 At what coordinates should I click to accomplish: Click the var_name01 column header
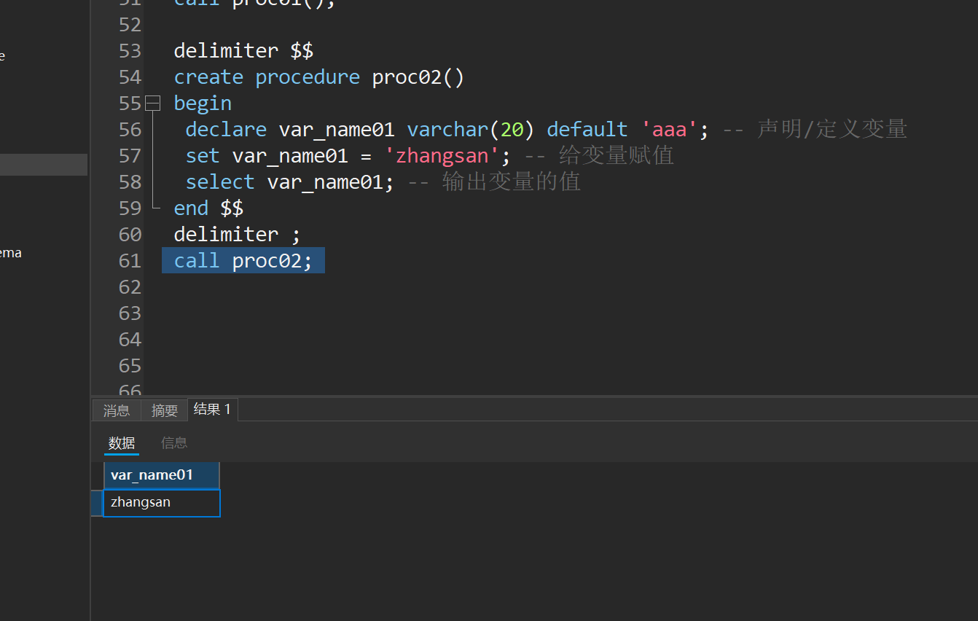(x=161, y=475)
